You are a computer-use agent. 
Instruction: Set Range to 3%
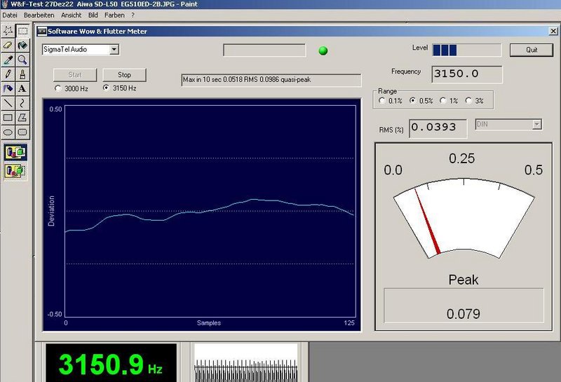[468, 100]
